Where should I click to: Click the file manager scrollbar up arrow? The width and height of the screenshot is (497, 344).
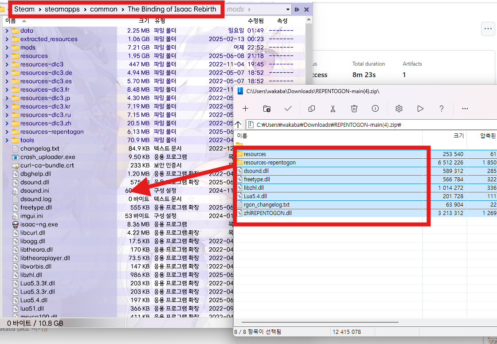click(x=309, y=20)
